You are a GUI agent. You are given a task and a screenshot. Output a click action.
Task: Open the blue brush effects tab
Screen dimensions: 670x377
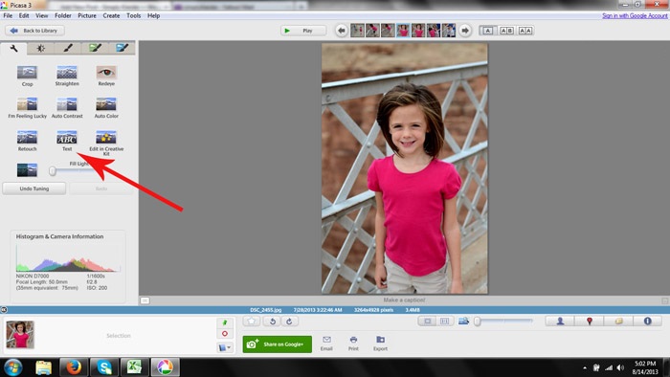[x=122, y=48]
